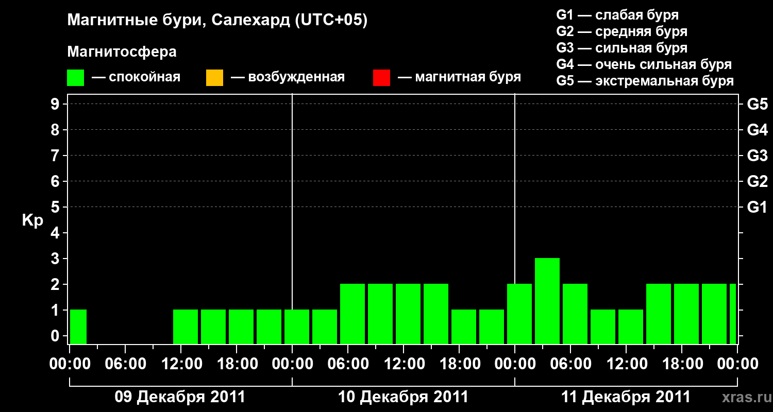Click the '— спокойная' legend label
The width and height of the screenshot is (773, 412).
click(136, 78)
